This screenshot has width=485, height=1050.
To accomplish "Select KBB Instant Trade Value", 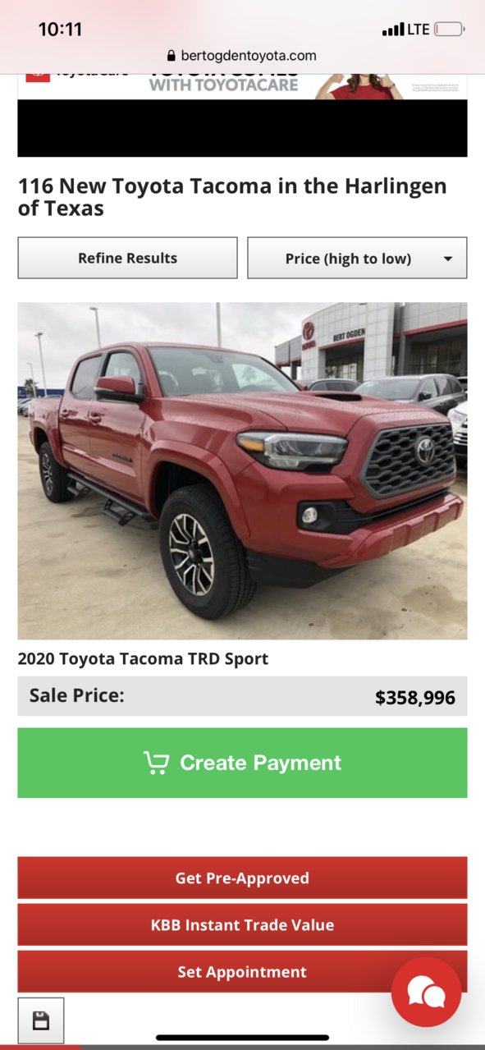I will pos(242,924).
